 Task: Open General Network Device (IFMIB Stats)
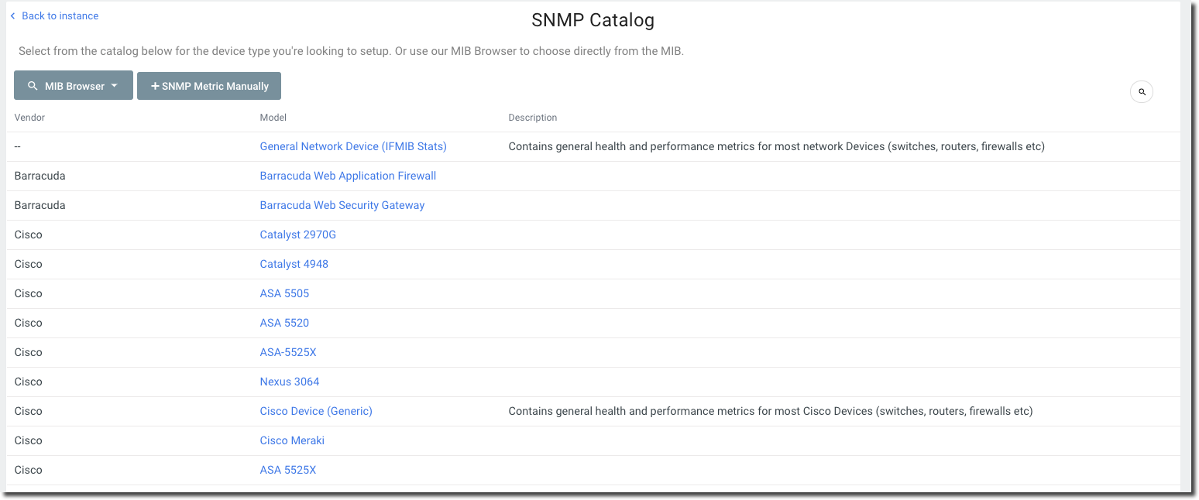pyautogui.click(x=353, y=146)
